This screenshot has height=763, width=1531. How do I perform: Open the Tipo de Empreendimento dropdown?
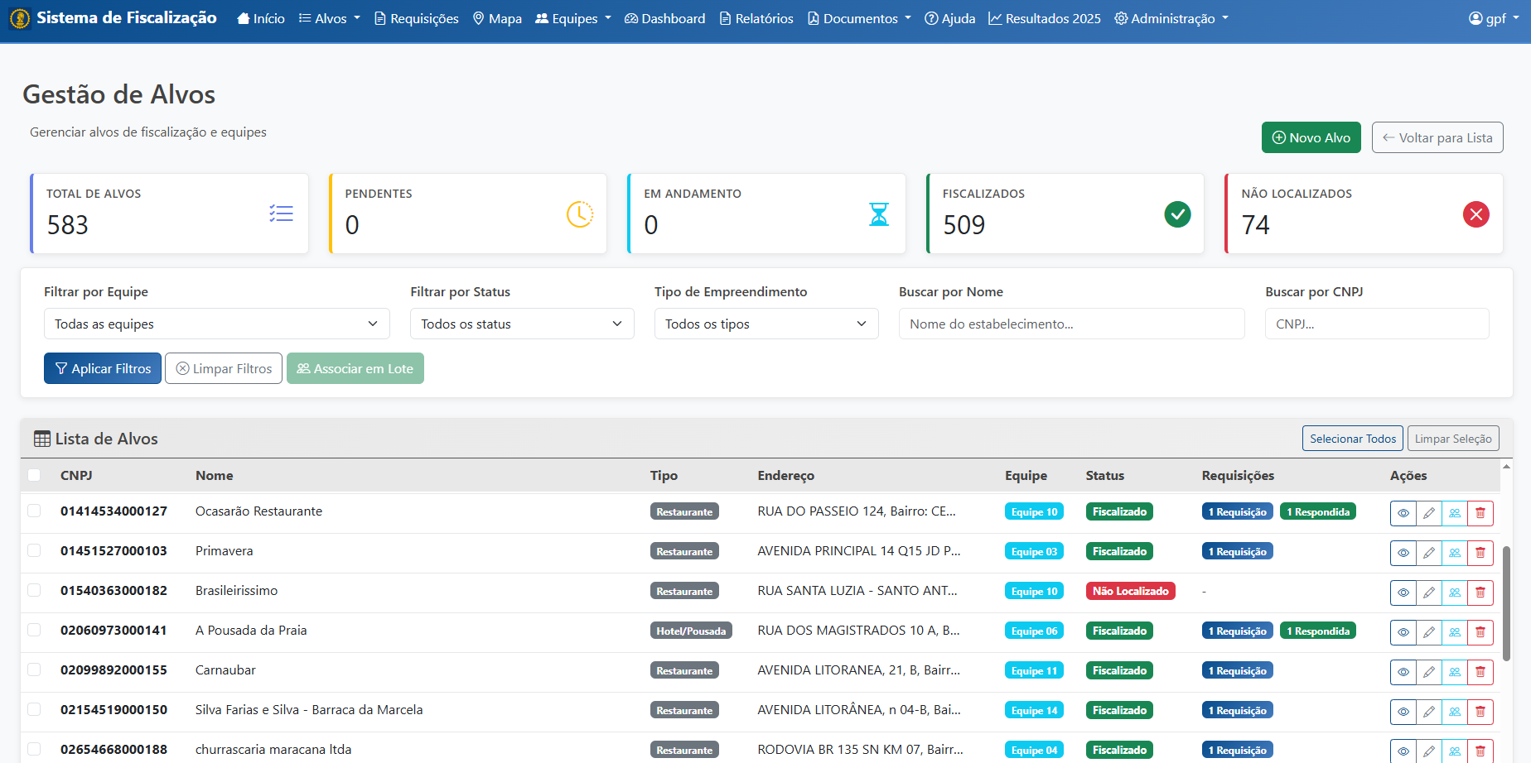pos(765,324)
